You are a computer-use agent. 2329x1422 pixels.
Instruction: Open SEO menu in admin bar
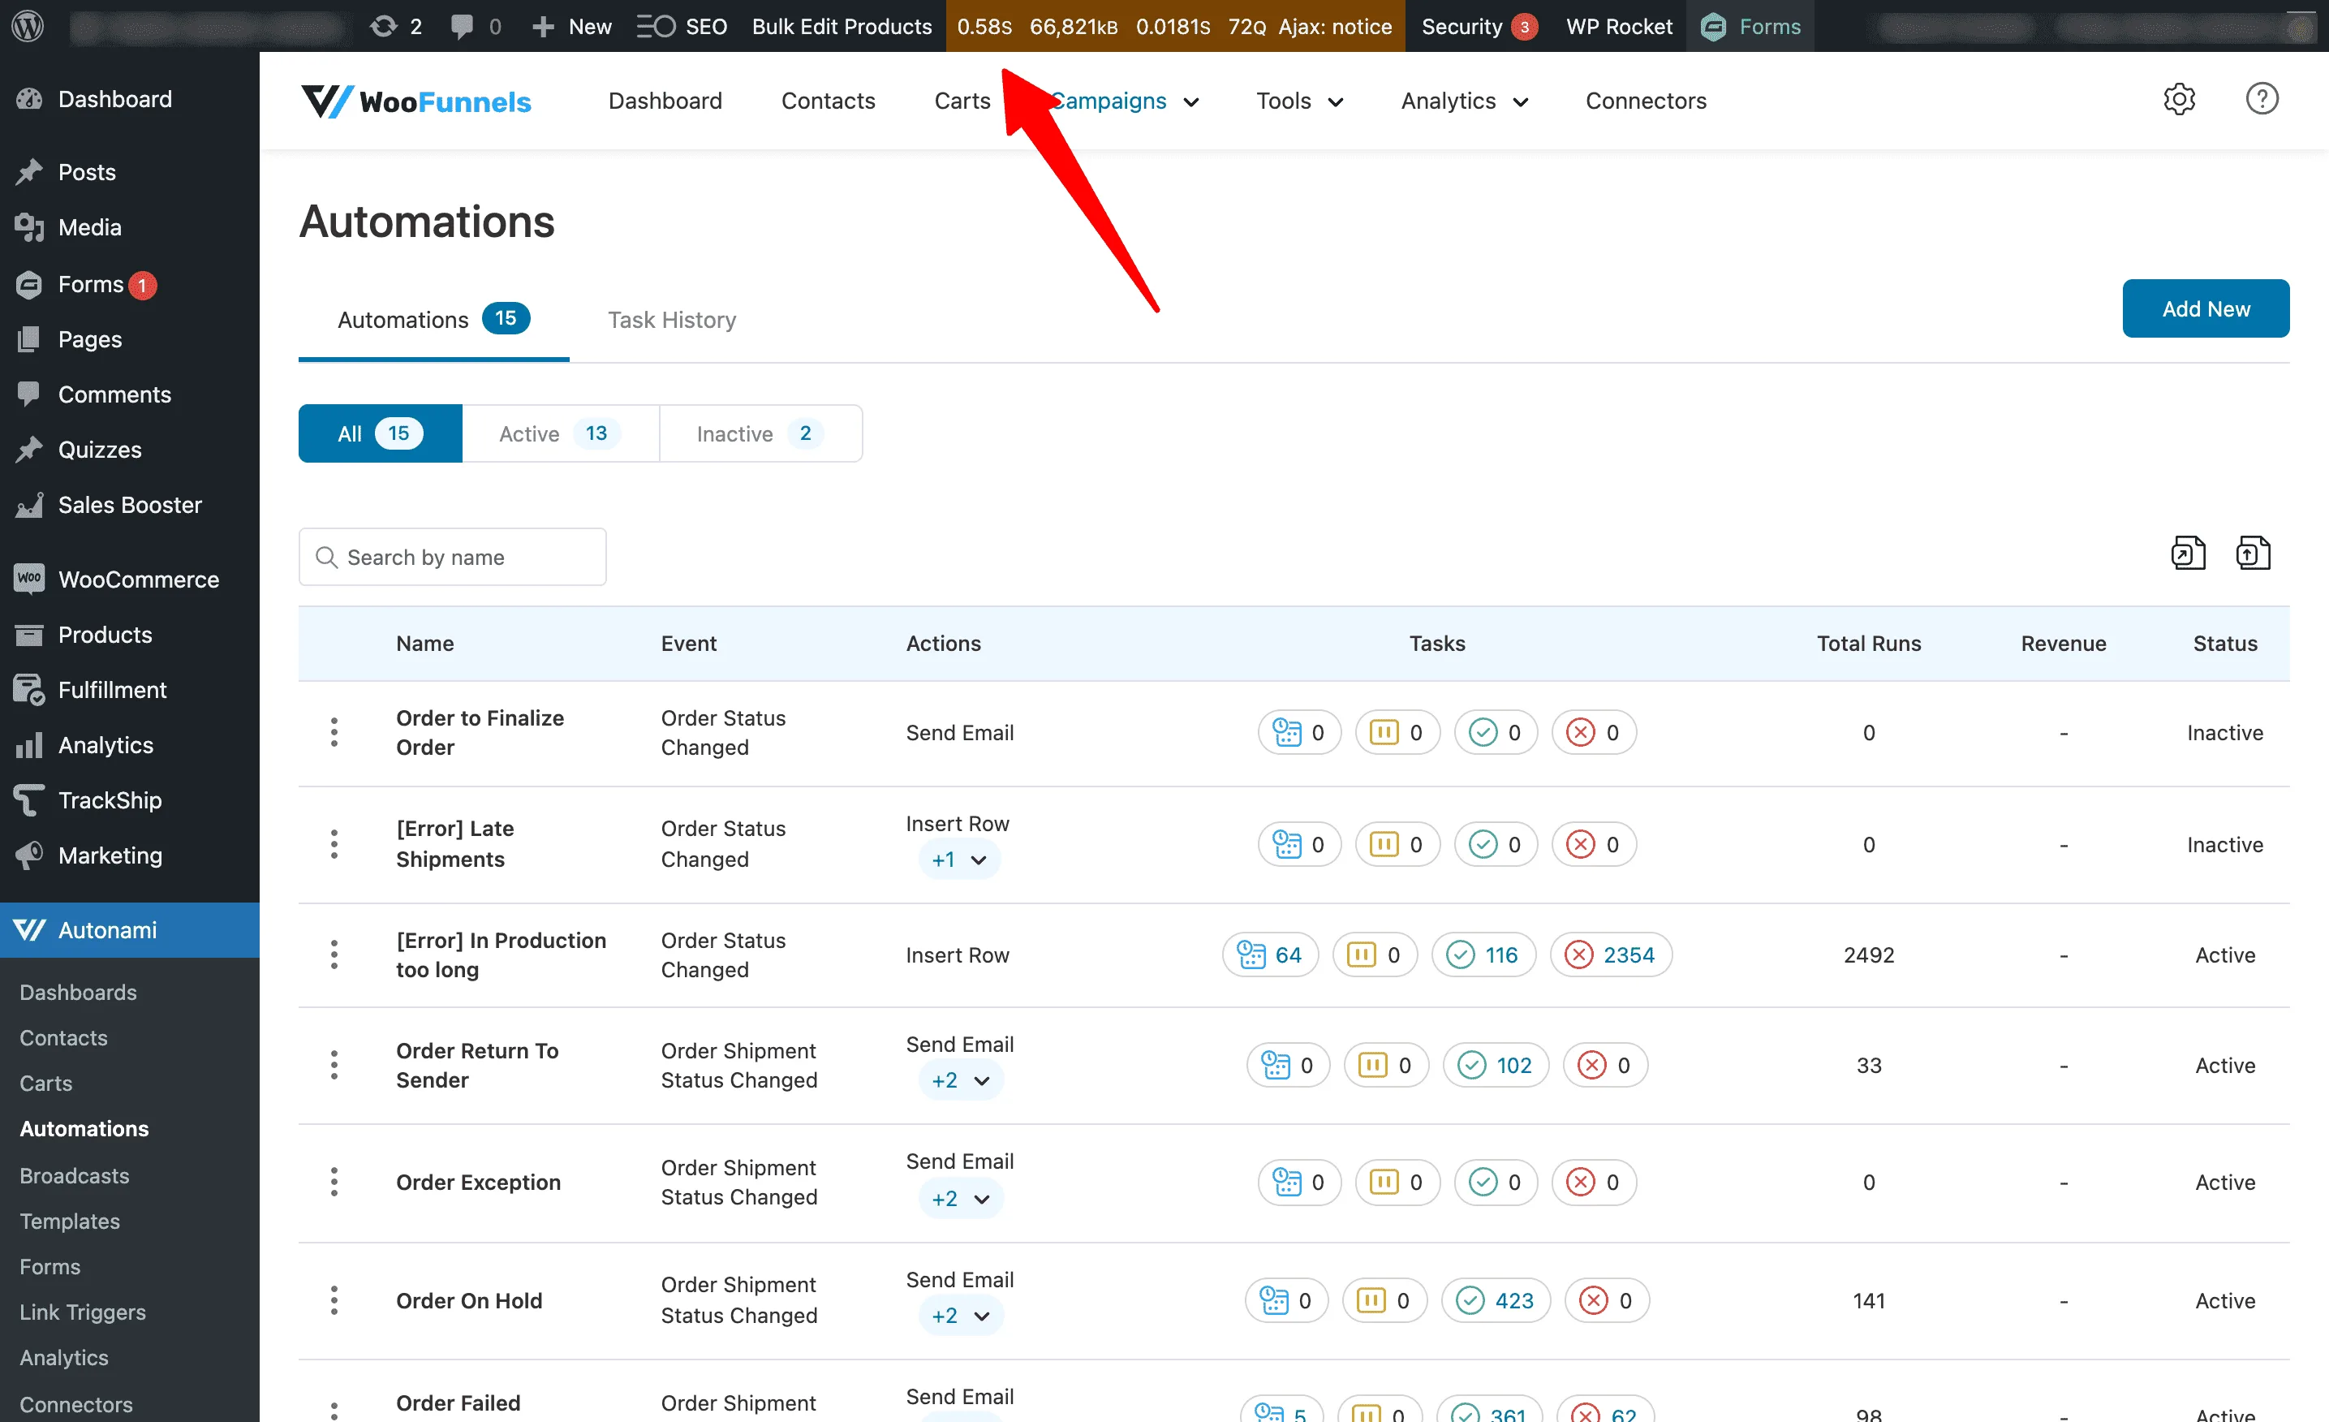click(x=682, y=25)
